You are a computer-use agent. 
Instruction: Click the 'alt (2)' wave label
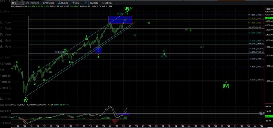164,56
